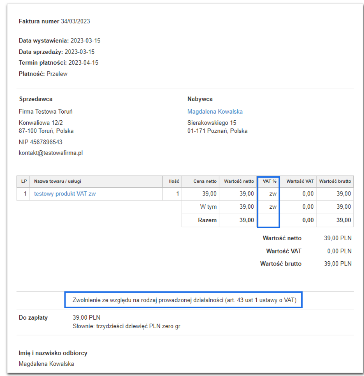Image resolution: width=364 pixels, height=376 pixels.
Task: Select the seller name Firma Testowa Toruń
Action: (x=46, y=112)
